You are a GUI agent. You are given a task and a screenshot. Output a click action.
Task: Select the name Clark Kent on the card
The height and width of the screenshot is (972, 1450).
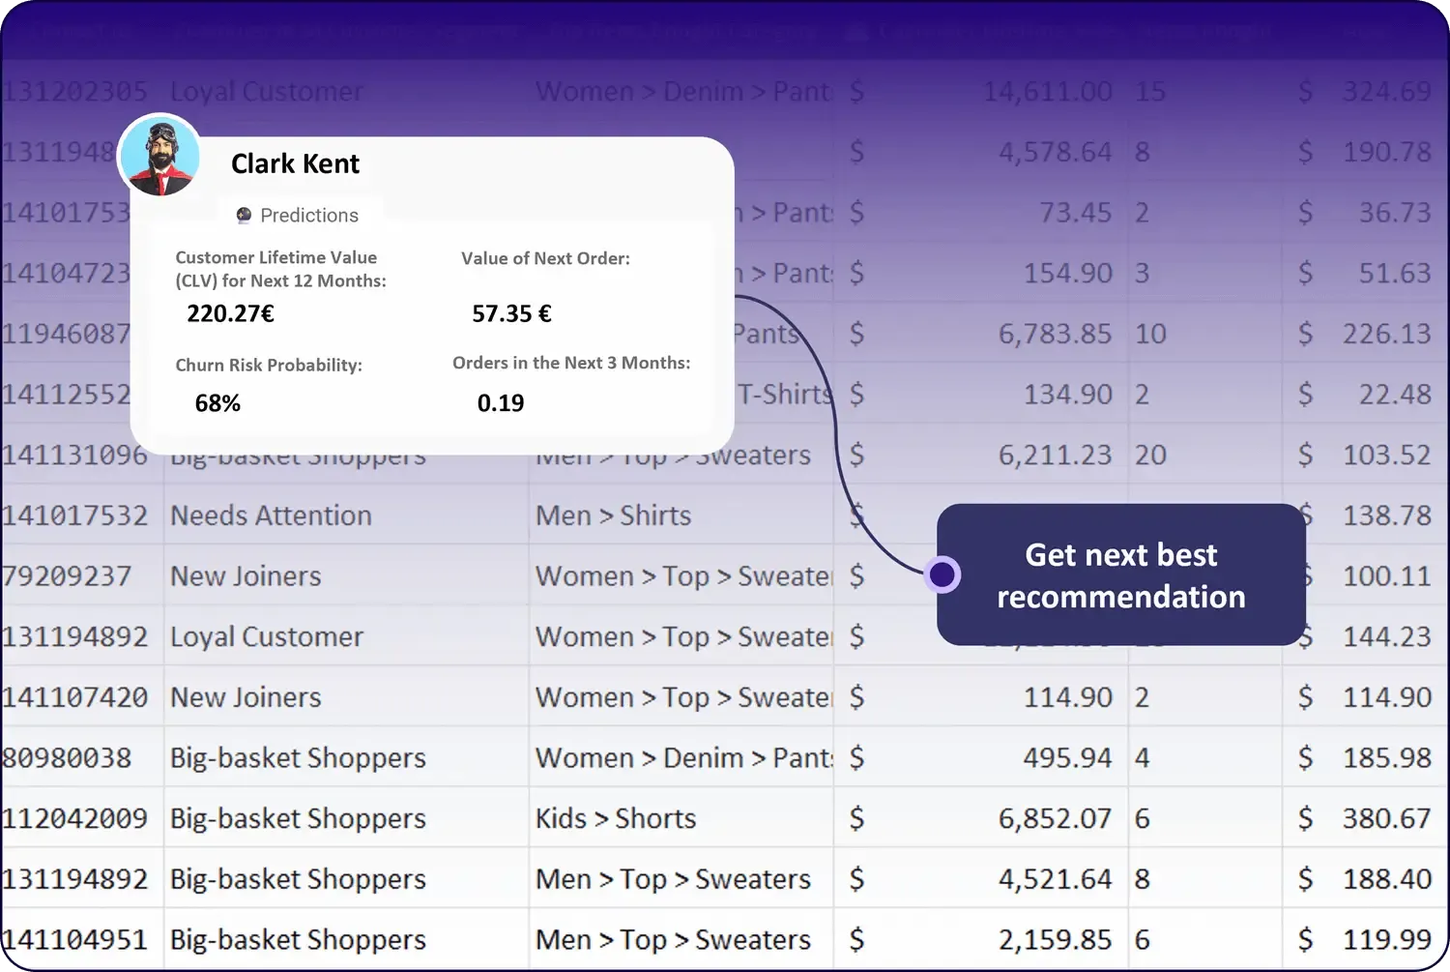[x=295, y=163]
